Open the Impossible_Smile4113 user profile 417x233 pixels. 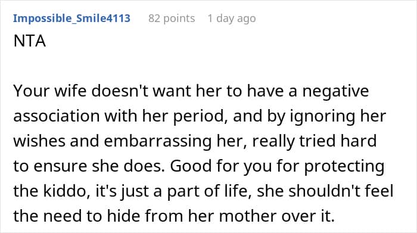(71, 18)
